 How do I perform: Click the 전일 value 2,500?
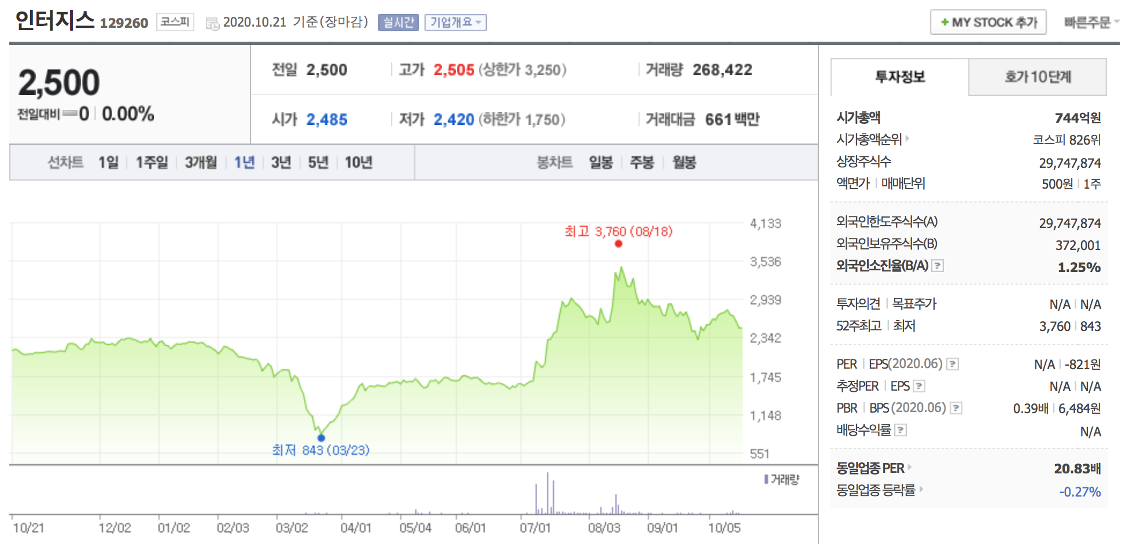point(327,70)
